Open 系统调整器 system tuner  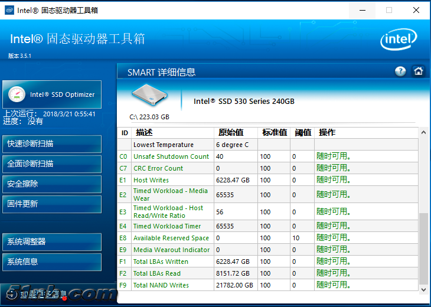(x=52, y=242)
